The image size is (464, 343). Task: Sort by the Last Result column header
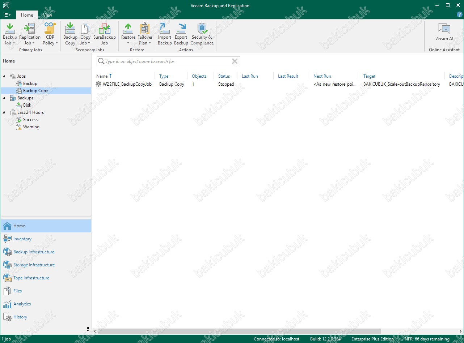point(288,76)
